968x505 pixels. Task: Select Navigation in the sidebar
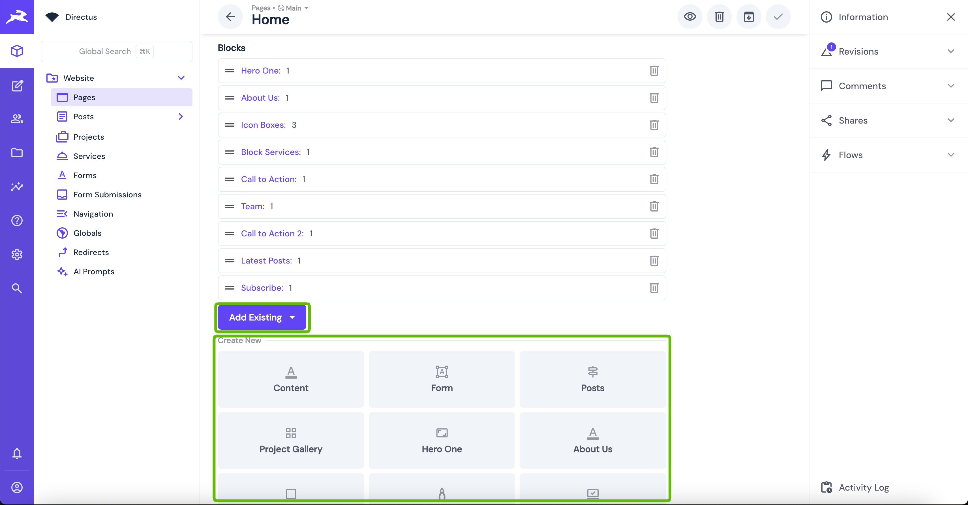(93, 214)
